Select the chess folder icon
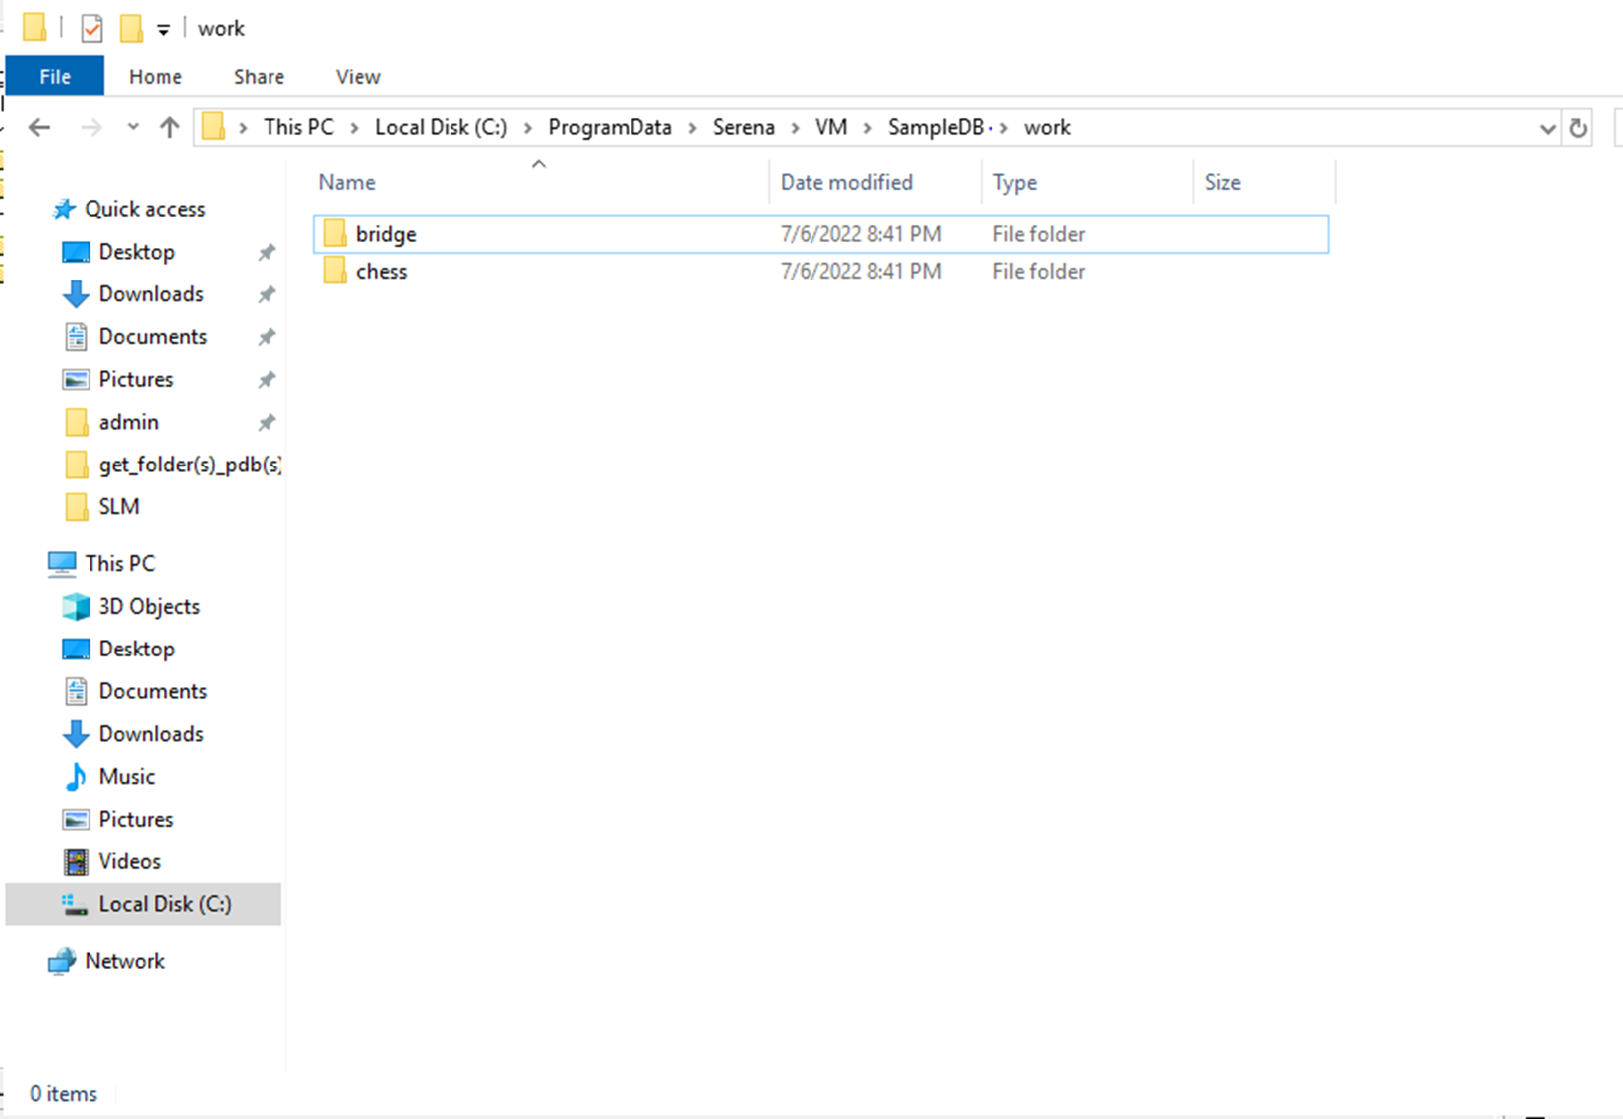Image resolution: width=1623 pixels, height=1119 pixels. tap(335, 272)
